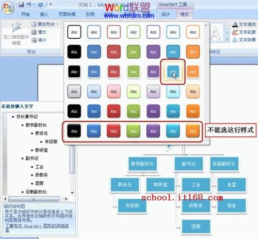258x239 pixels.
Task: Select 教研室 bullet in text pane
Action: click(41, 150)
